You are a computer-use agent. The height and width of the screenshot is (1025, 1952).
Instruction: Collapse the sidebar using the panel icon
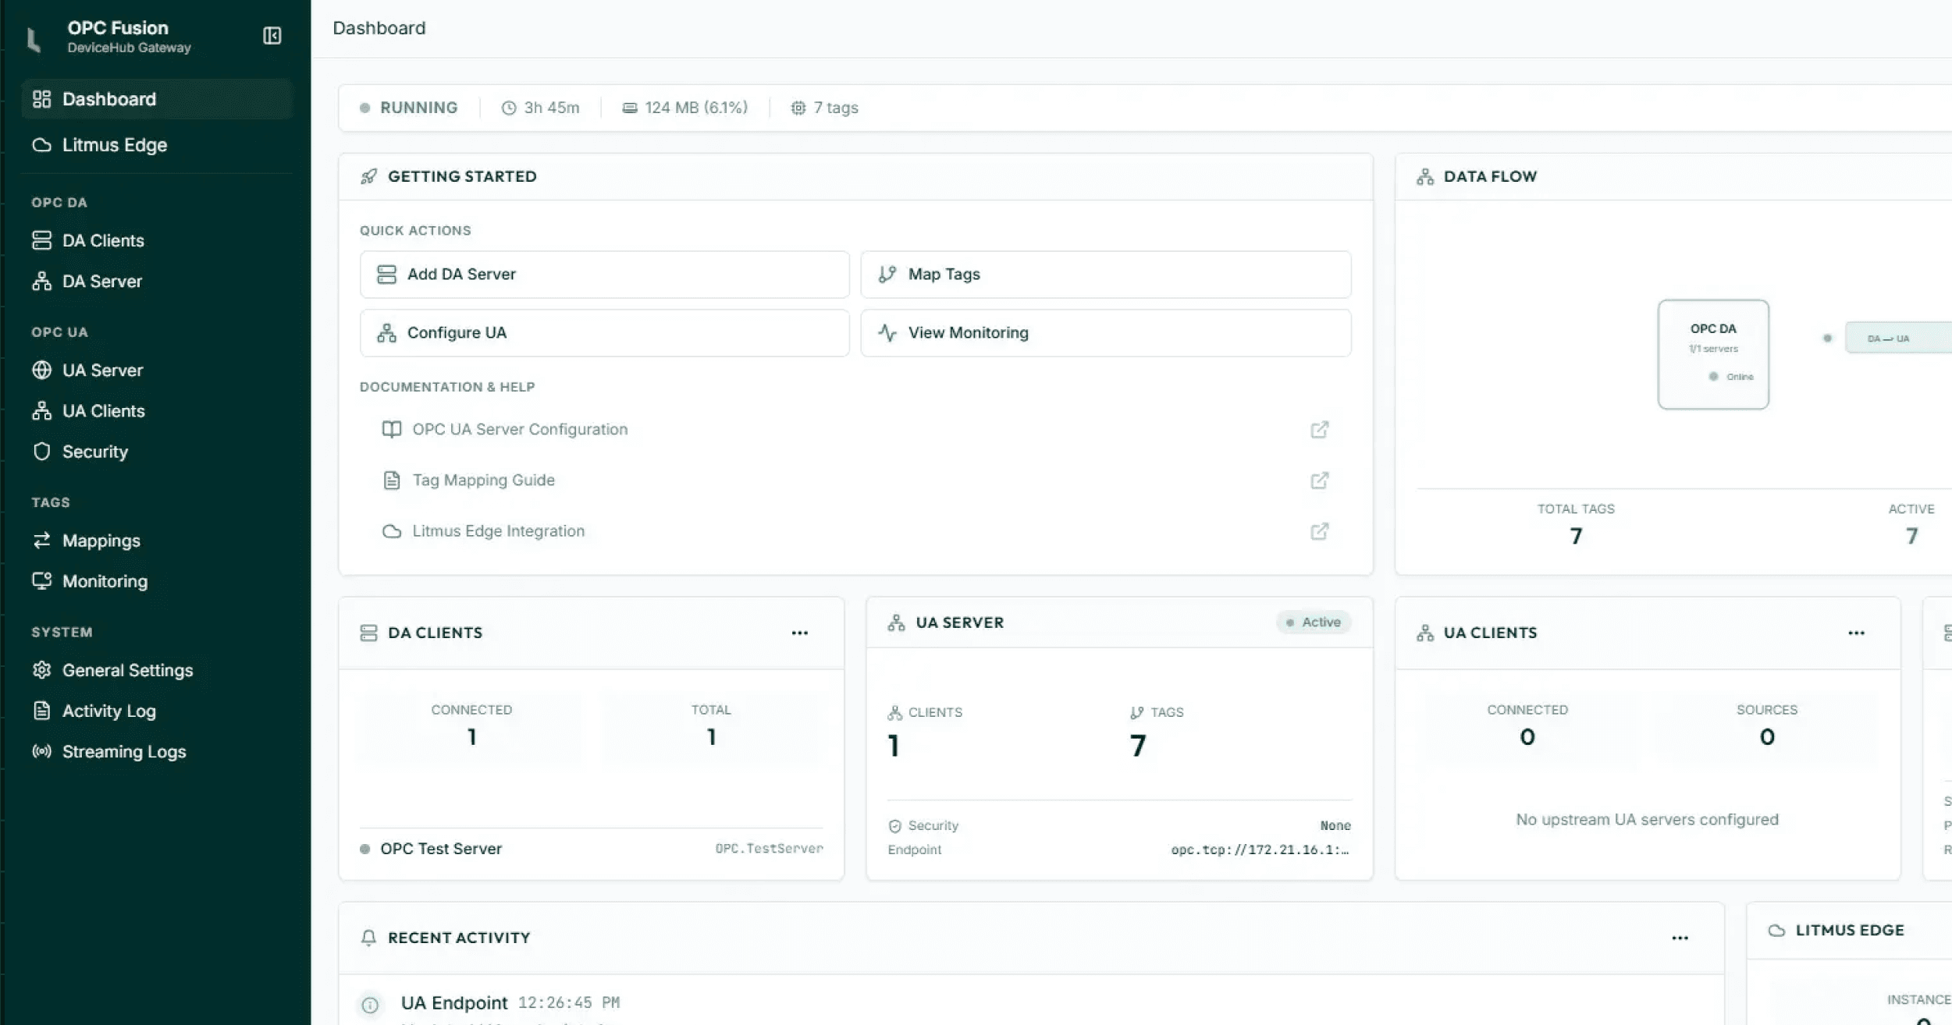pos(272,36)
